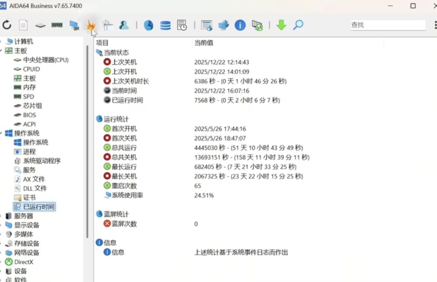Open the CPUID tree item

coord(31,69)
